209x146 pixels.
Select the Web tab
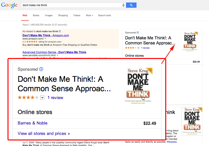pos(25,15)
